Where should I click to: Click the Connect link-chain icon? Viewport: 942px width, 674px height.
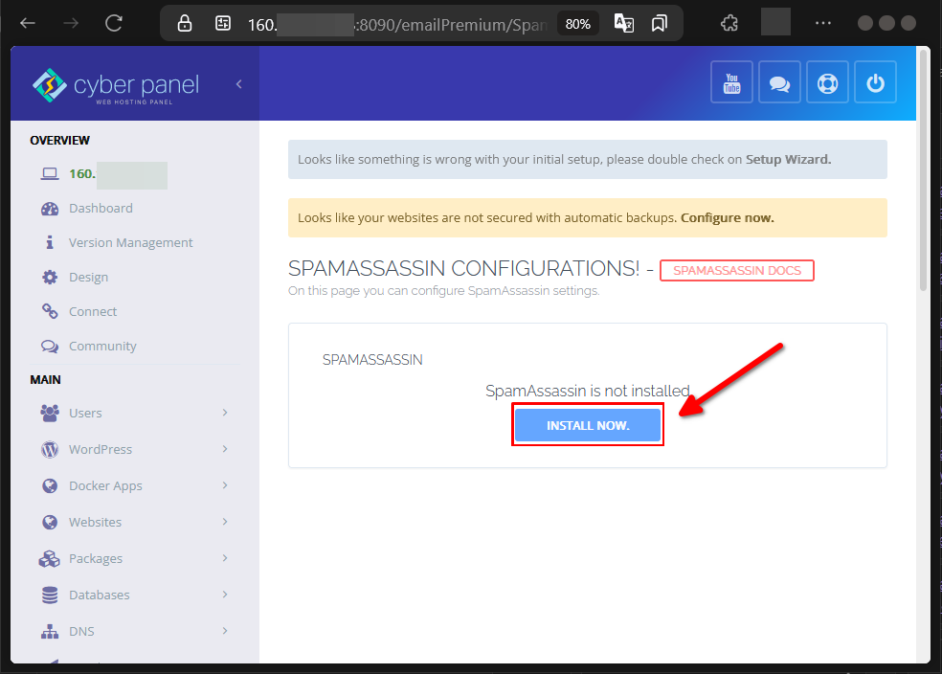[x=50, y=312]
